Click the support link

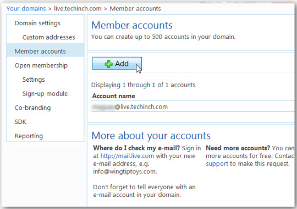[217, 163]
